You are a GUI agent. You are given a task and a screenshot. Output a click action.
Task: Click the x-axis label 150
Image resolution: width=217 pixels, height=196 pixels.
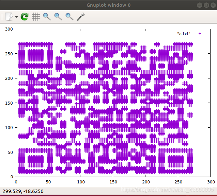click(x=113, y=182)
